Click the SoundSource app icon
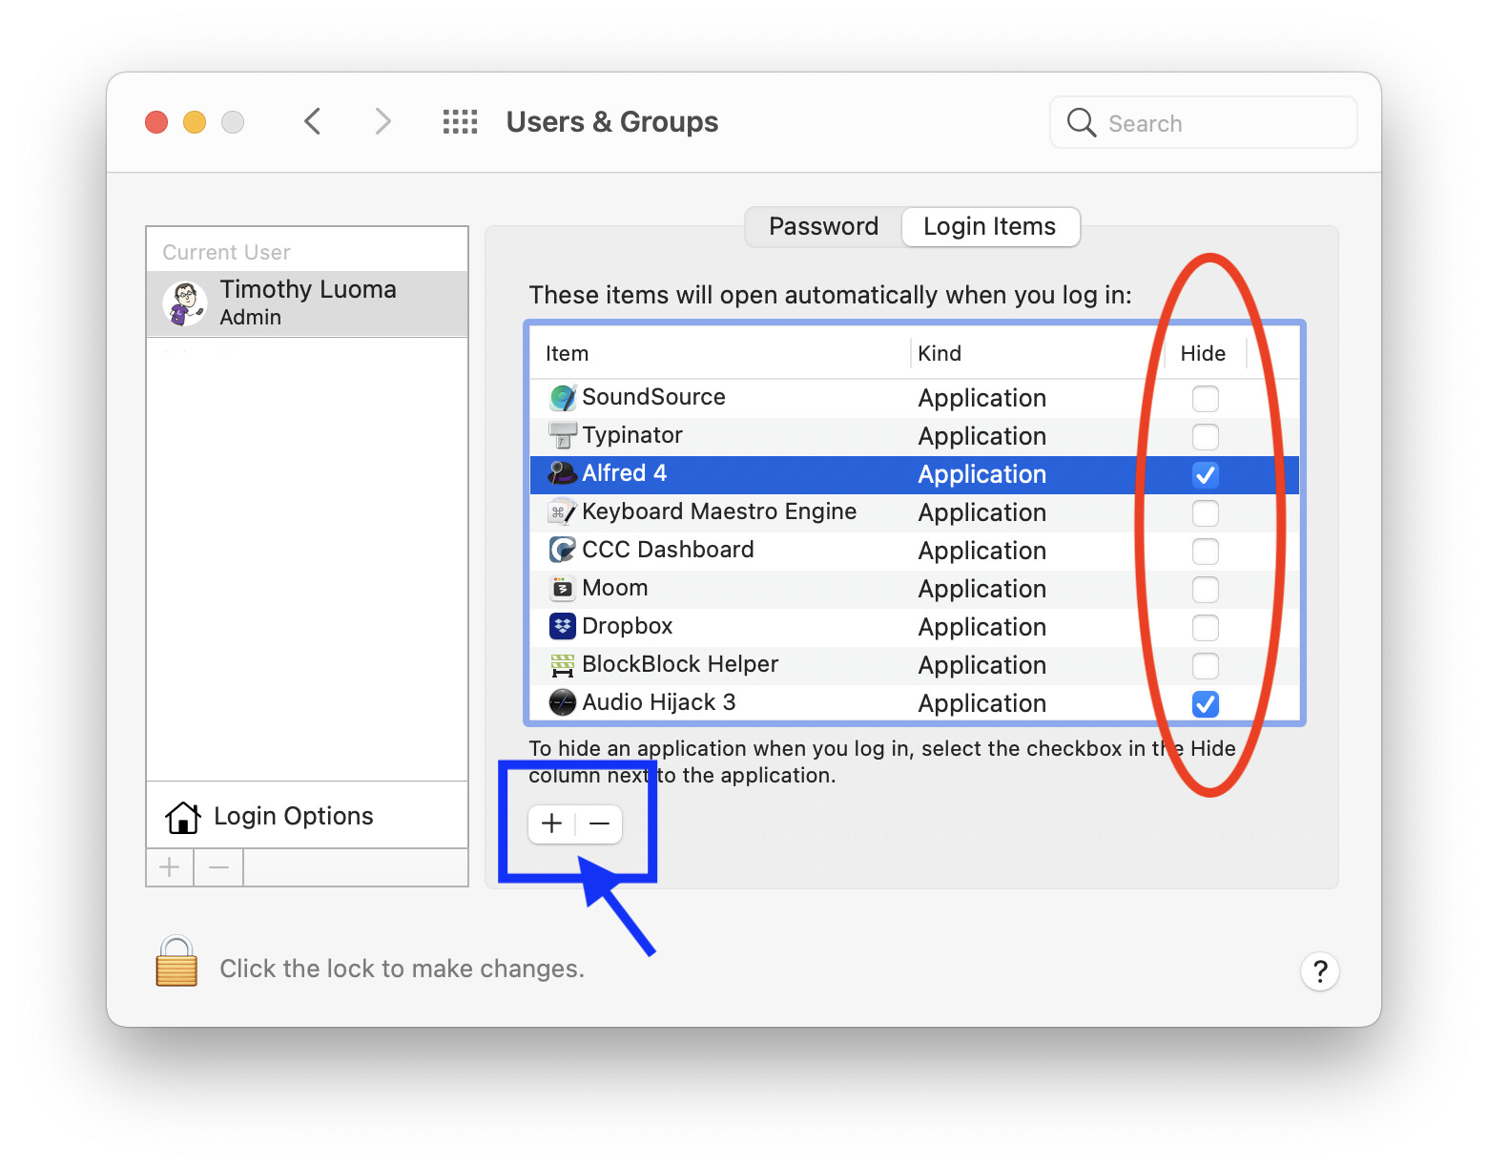1488x1168 pixels. click(563, 398)
